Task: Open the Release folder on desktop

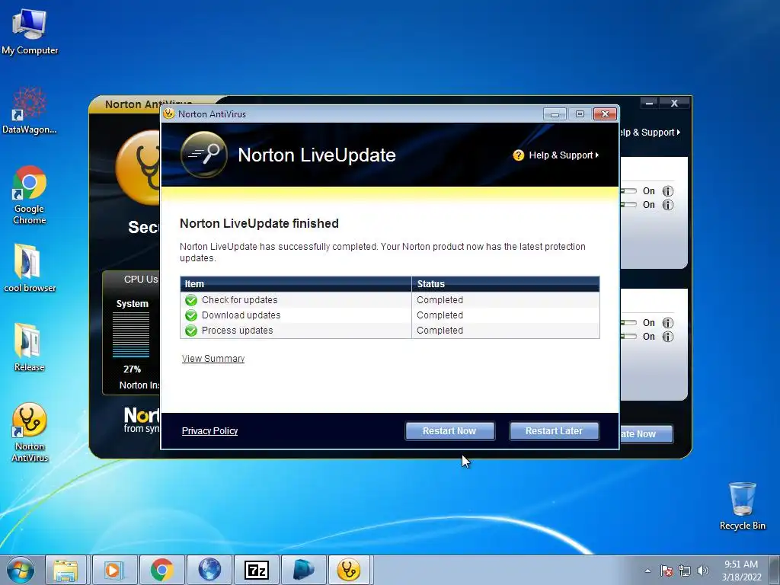Action: [30, 347]
